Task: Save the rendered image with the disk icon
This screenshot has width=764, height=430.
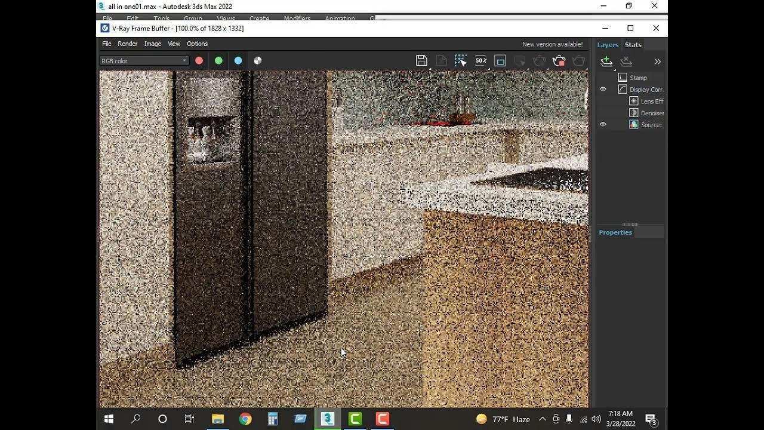Action: pyautogui.click(x=421, y=60)
